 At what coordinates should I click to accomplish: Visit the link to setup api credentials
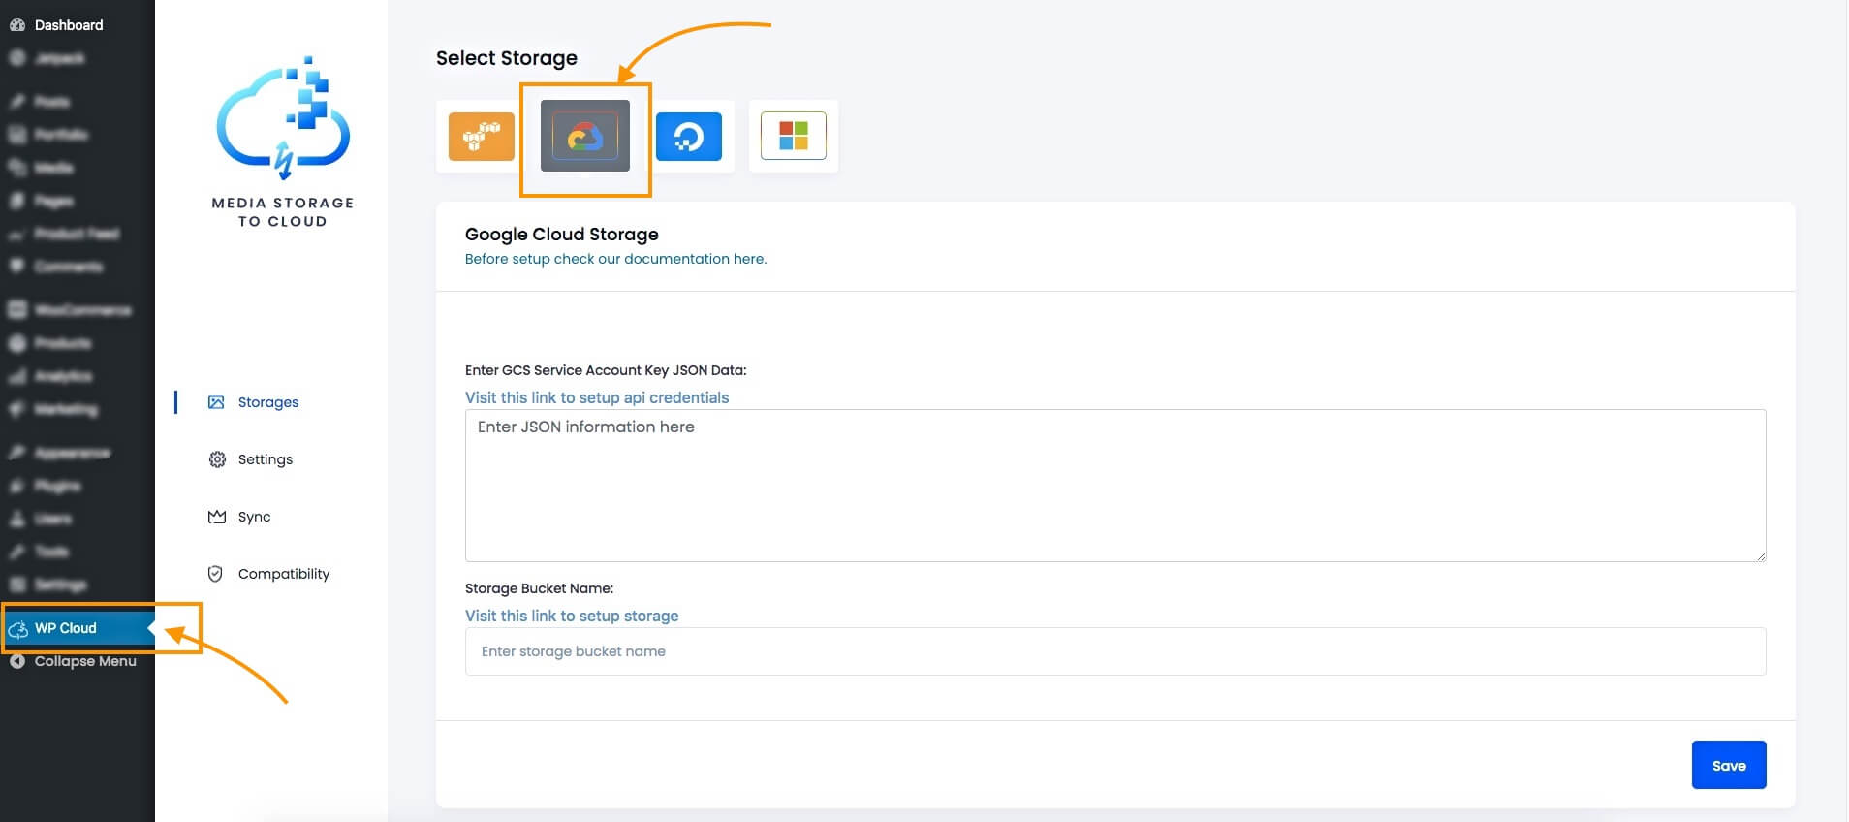pyautogui.click(x=597, y=397)
